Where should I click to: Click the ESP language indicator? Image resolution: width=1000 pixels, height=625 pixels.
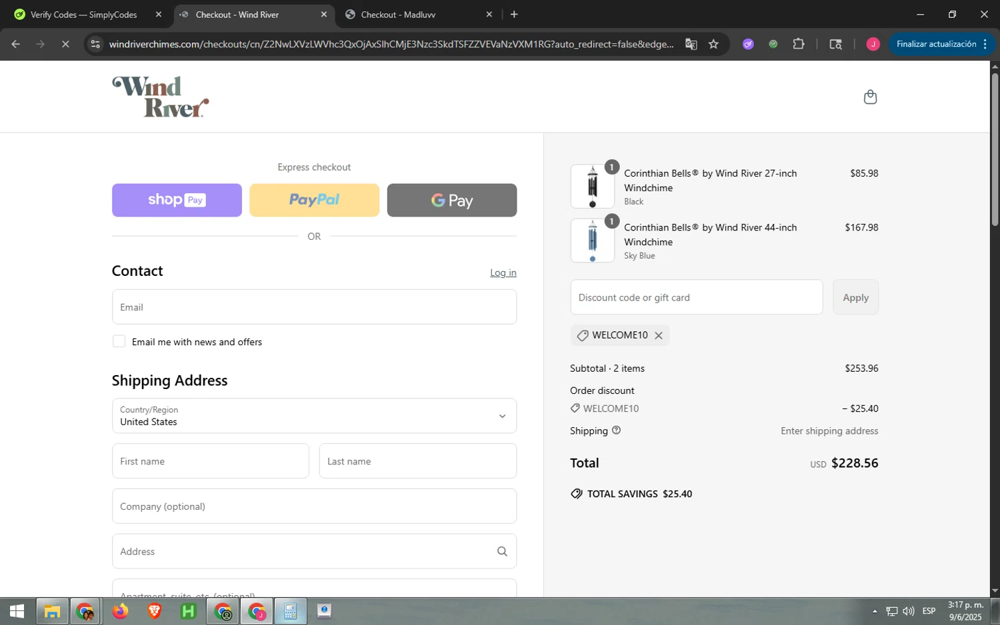click(x=929, y=611)
